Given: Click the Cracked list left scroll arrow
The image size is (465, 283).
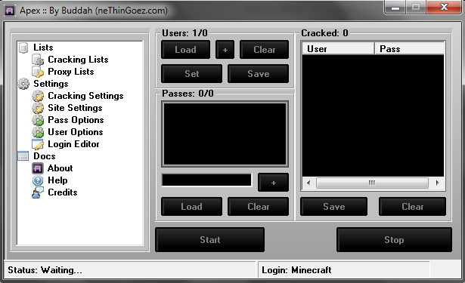Looking at the screenshot, I should pyautogui.click(x=308, y=183).
